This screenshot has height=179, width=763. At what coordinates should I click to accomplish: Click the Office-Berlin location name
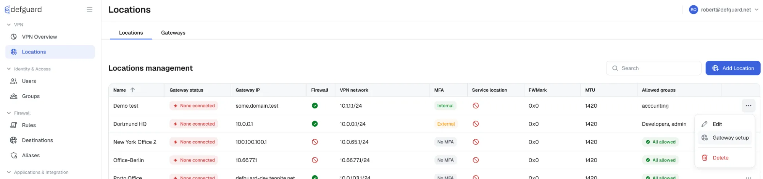point(129,160)
